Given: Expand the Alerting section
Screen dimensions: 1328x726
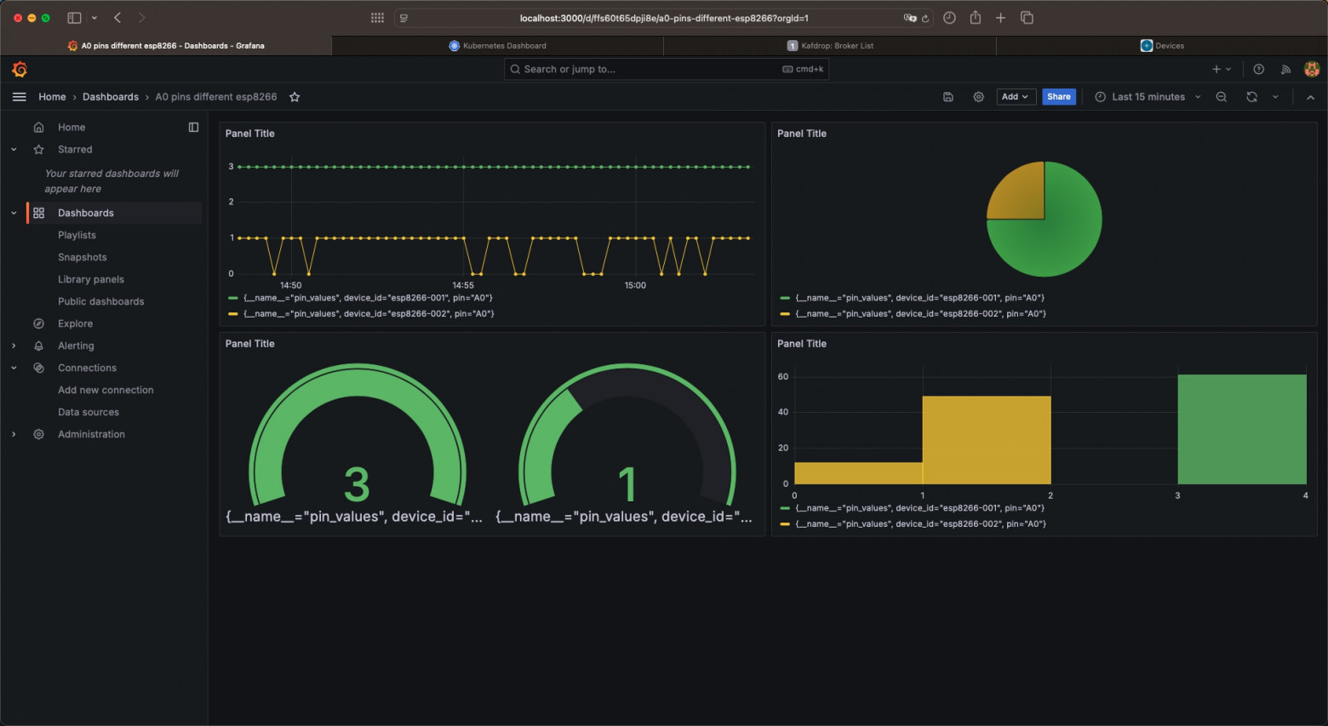Looking at the screenshot, I should (x=14, y=346).
